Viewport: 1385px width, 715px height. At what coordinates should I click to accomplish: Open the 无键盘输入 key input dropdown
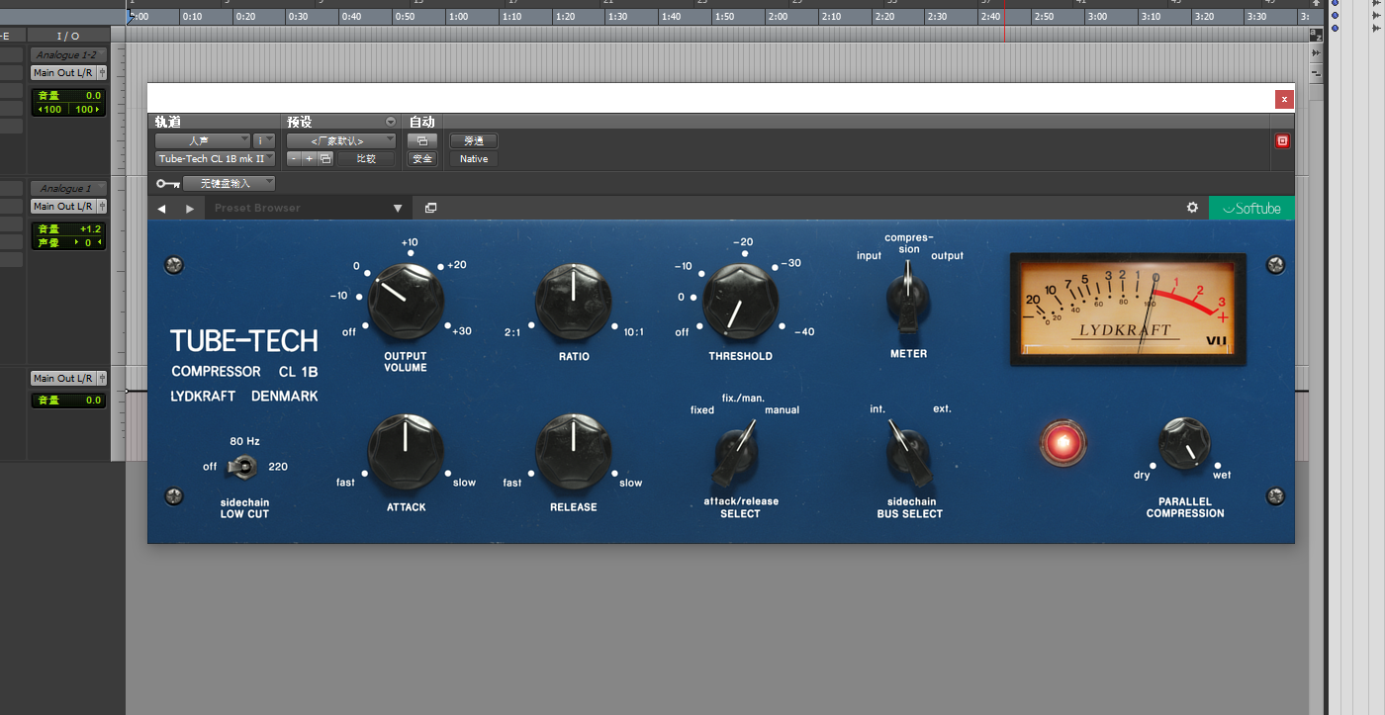tap(229, 183)
